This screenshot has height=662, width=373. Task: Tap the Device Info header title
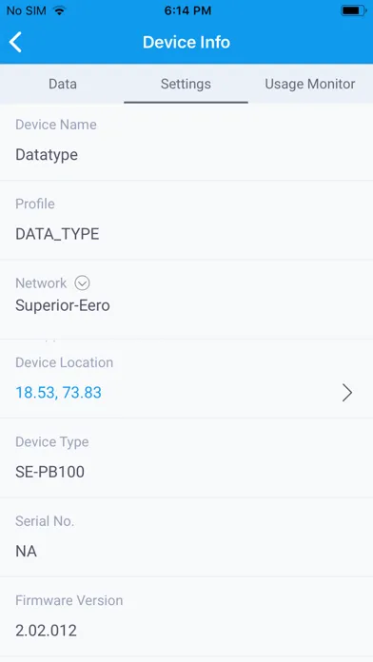[x=186, y=42]
